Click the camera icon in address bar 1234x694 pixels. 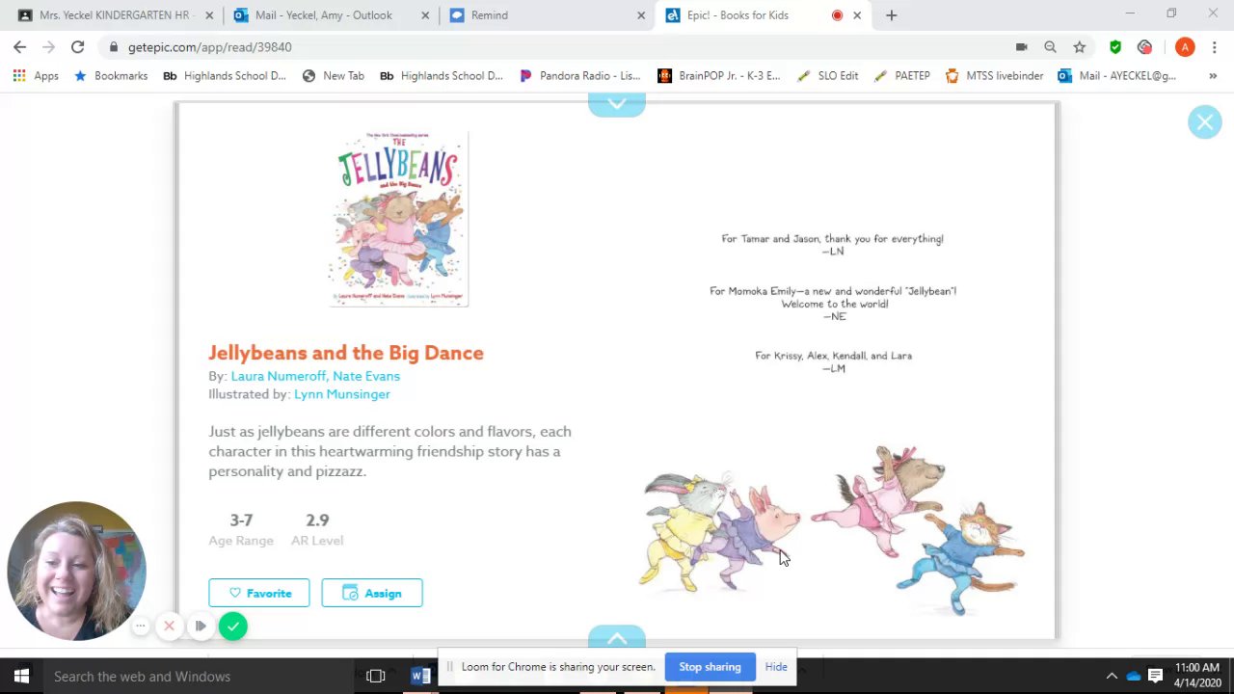click(x=1021, y=47)
